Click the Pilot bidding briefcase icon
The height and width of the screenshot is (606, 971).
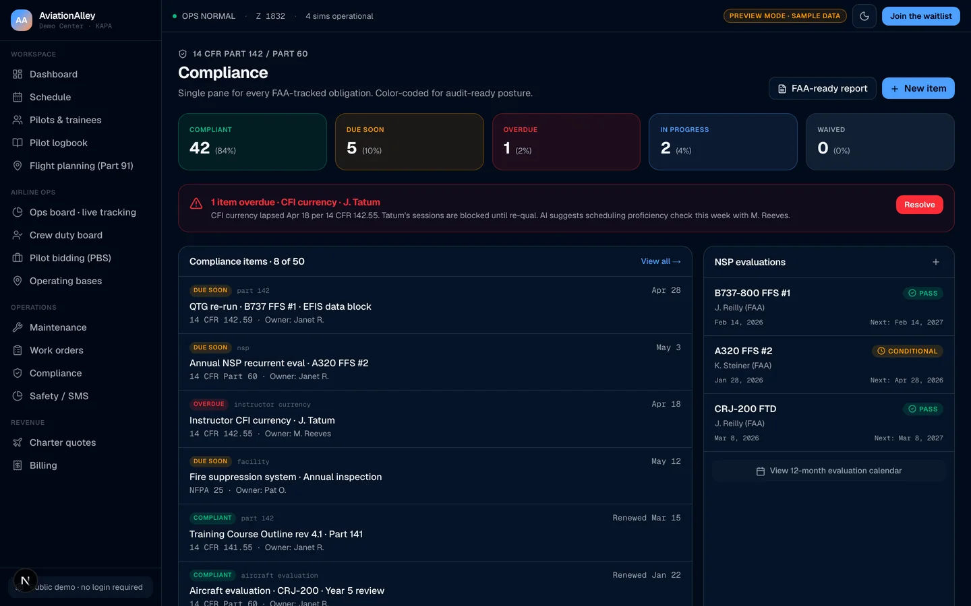[18, 258]
